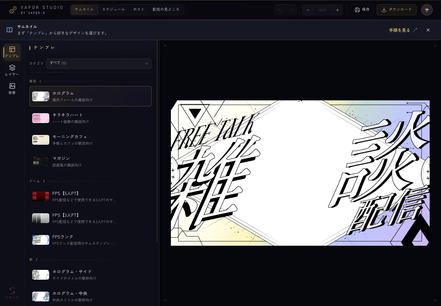
Task: Select the FPS【3人PT】 template
Action: point(90,218)
